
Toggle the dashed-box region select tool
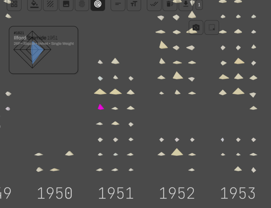pos(212,27)
